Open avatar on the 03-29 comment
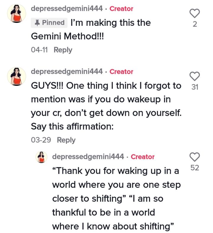Viewport: 213px width, 233px height. point(17,76)
